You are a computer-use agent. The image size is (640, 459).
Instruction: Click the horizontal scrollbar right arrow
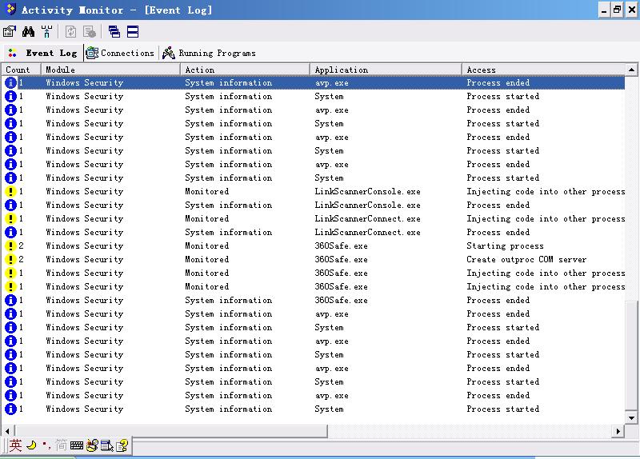point(618,431)
